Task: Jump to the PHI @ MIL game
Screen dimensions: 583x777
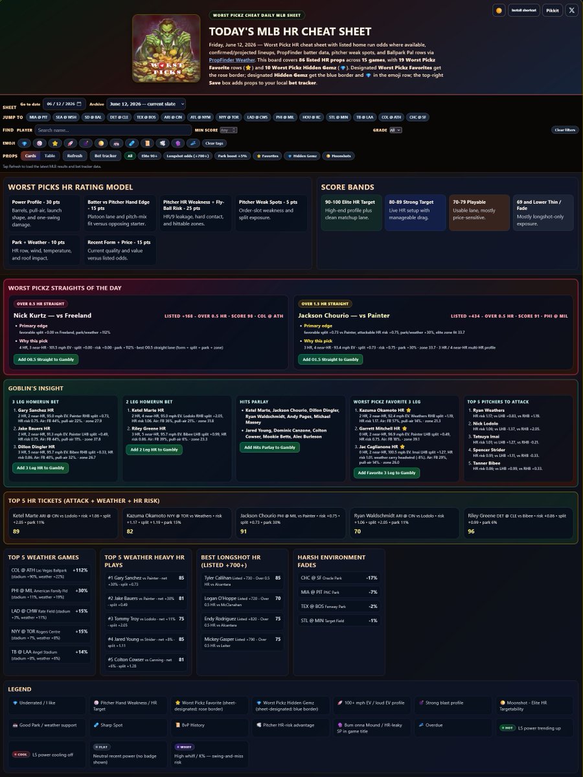Action: [285, 117]
